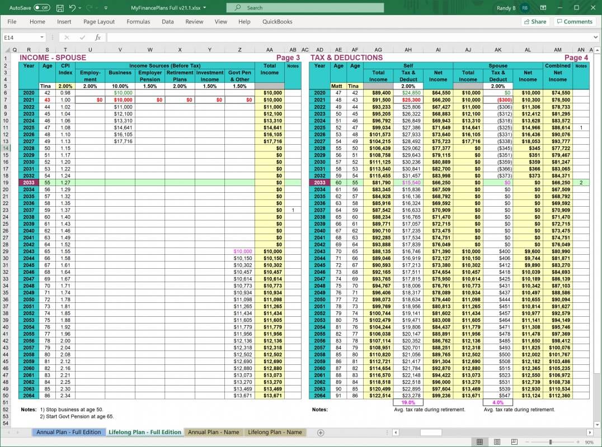
Task: Select the Annual Plan - Full Edition sheet tab
Action: [x=68, y=432]
